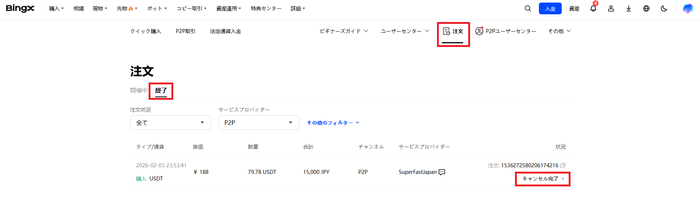The image size is (700, 197).
Task: Open the キャンセル完了 order details
Action: pyautogui.click(x=543, y=179)
